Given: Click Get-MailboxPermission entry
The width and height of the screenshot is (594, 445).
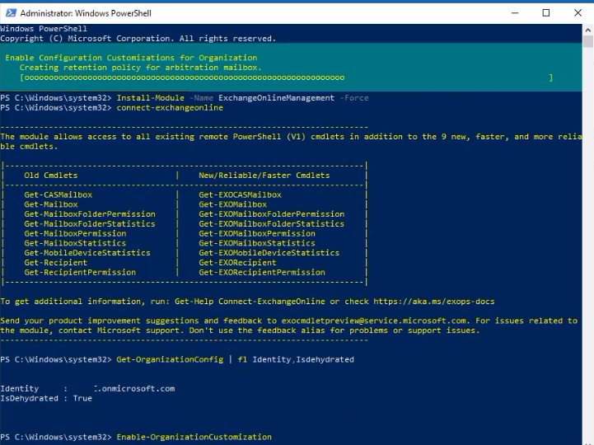Looking at the screenshot, I should pos(75,233).
